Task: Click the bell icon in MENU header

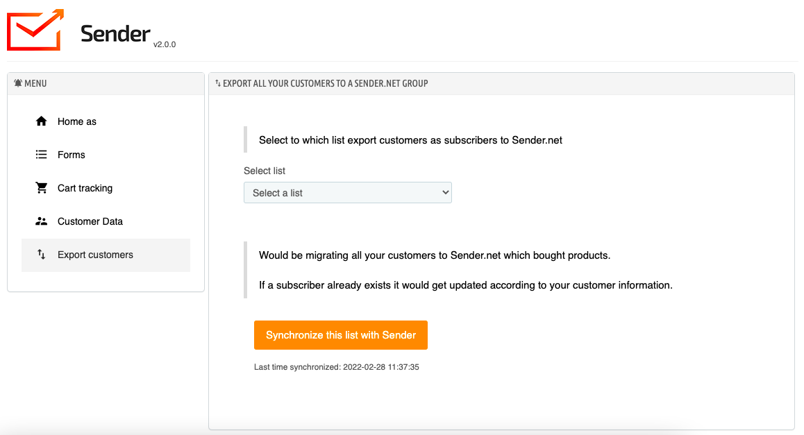Action: pyautogui.click(x=18, y=83)
